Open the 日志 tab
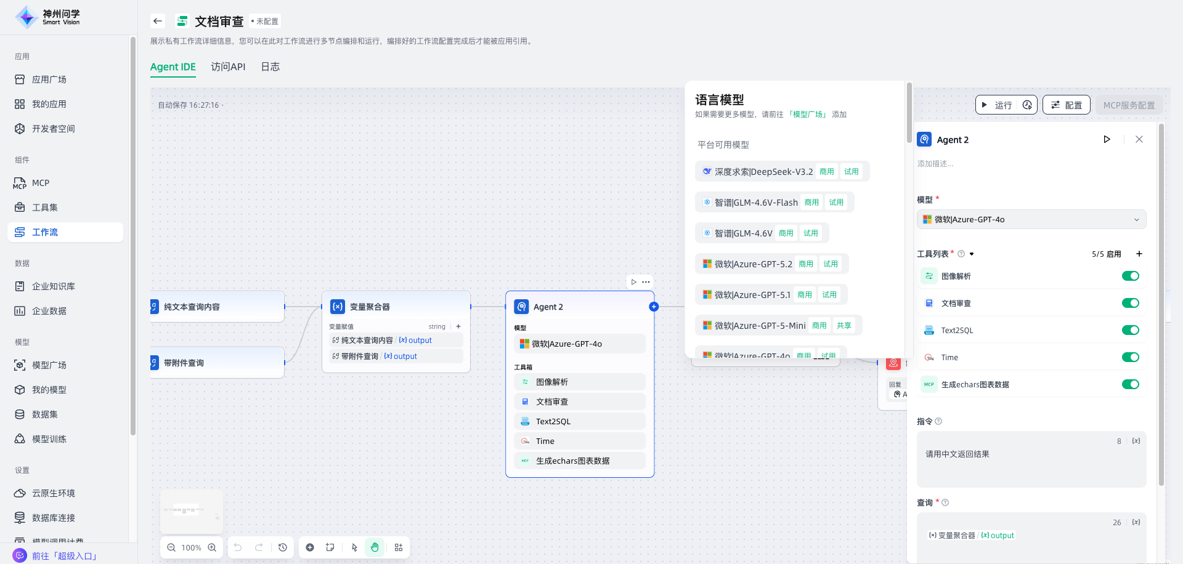1183x564 pixels. coord(270,66)
